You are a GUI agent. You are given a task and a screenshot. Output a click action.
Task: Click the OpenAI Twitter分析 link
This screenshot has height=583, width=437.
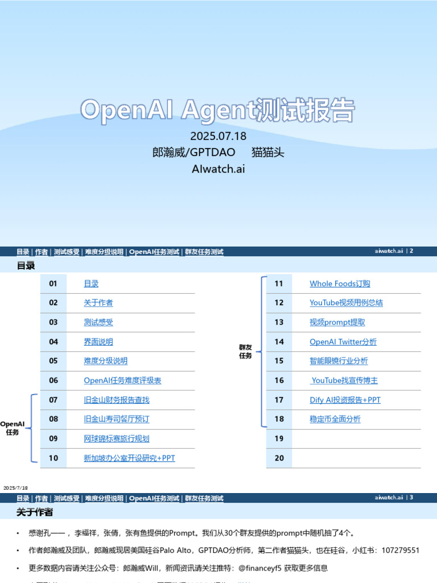coord(343,342)
